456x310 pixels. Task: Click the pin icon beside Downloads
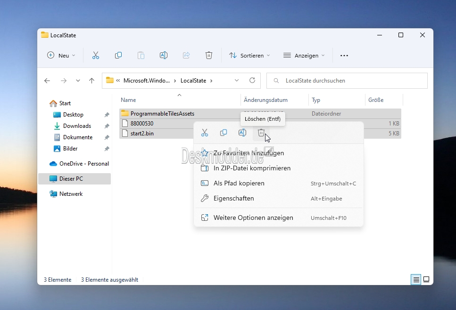(x=107, y=126)
